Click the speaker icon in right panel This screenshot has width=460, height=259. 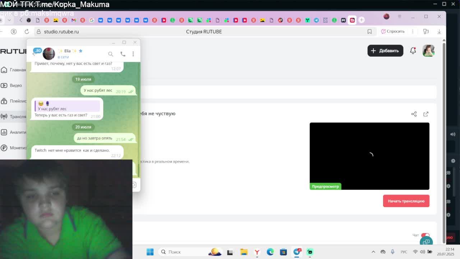tap(453, 134)
